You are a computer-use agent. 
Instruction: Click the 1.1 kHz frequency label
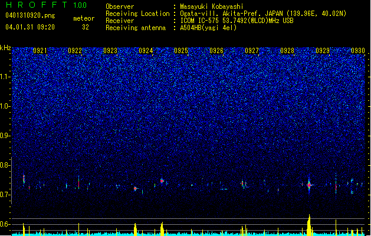click(5, 77)
